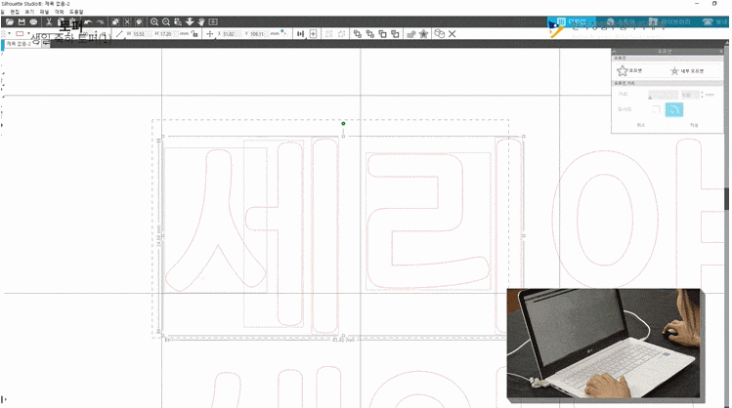This screenshot has height=408, width=732.
Task: Click the height H value field
Action: pos(167,34)
